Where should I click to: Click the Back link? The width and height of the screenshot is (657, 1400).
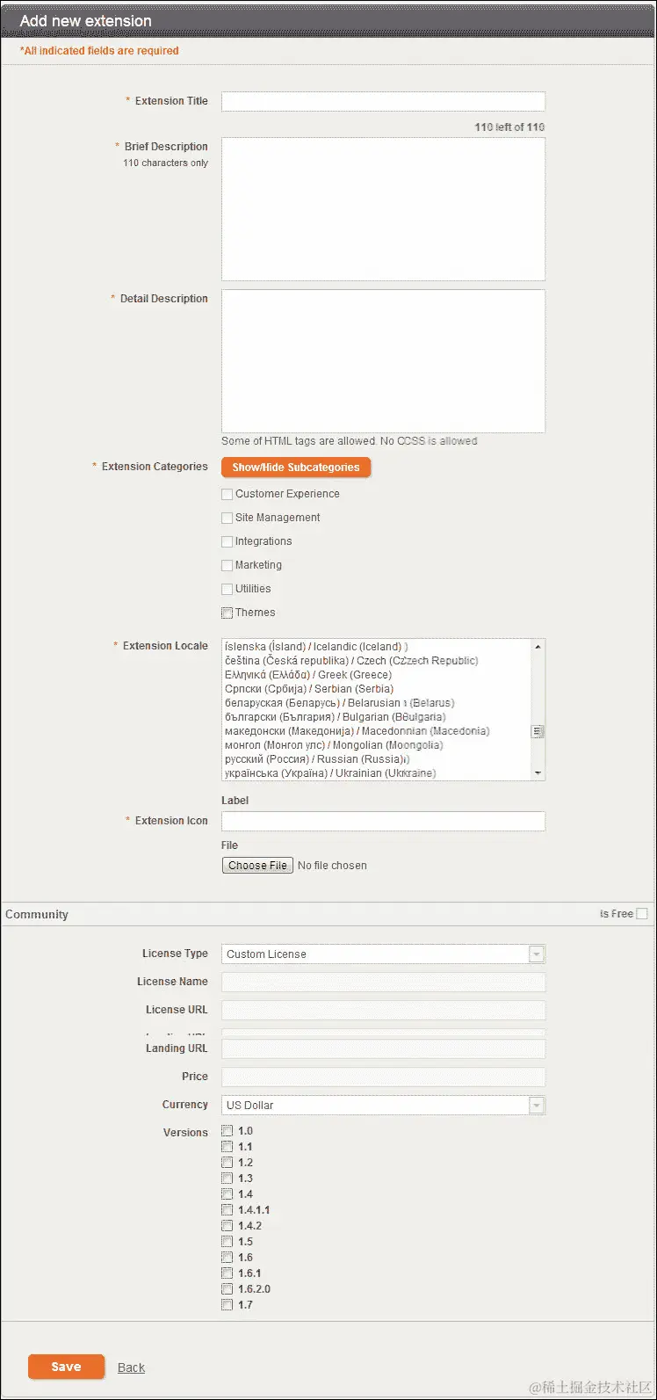point(132,1367)
